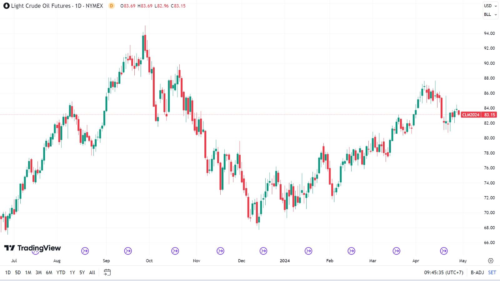Click the 80.00 price axis label

[x=489, y=138]
